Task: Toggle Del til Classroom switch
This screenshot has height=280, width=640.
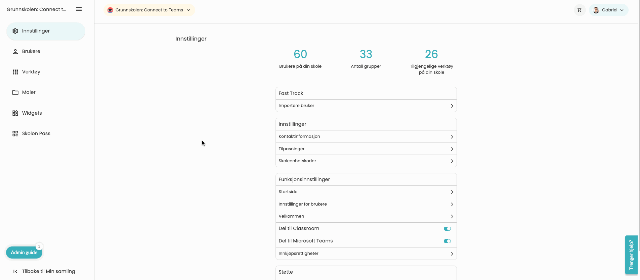Action: point(447,229)
